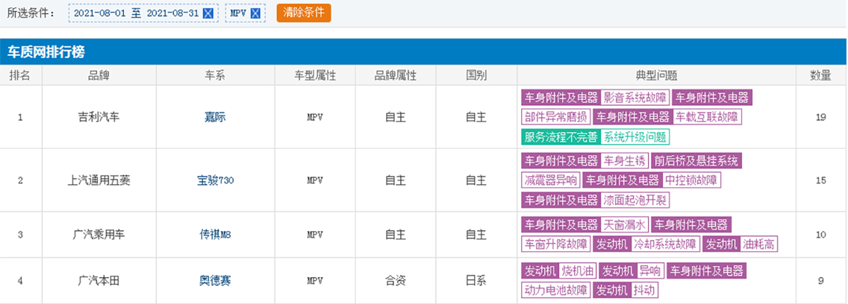Click the 品牌 column header
This screenshot has width=848, height=304.
pos(99,75)
